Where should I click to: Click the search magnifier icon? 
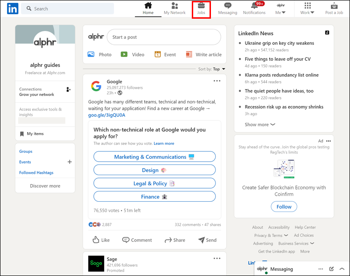coord(29,8)
